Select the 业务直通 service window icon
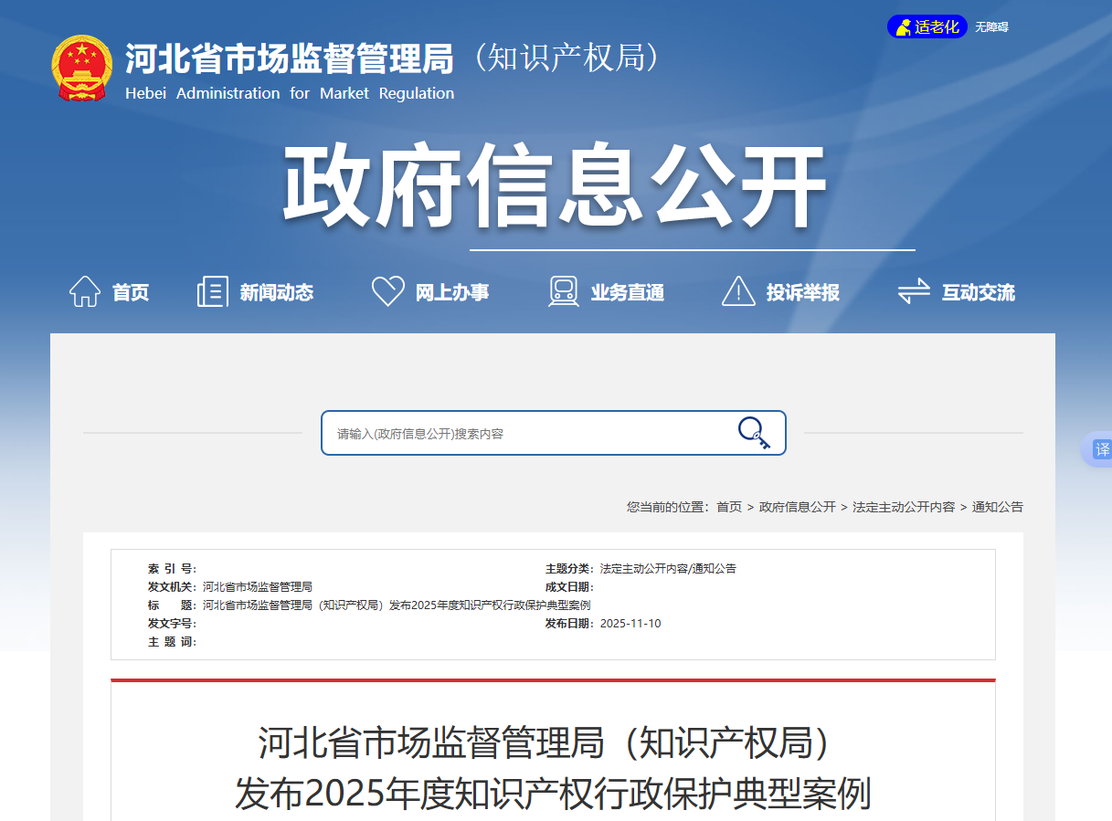This screenshot has height=821, width=1112. click(563, 290)
